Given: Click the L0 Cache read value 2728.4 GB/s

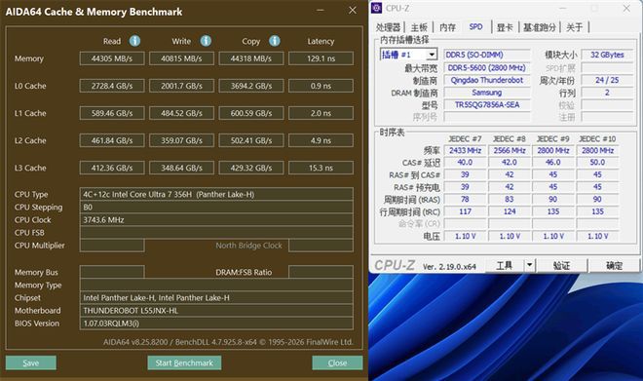Looking at the screenshot, I should (x=112, y=86).
